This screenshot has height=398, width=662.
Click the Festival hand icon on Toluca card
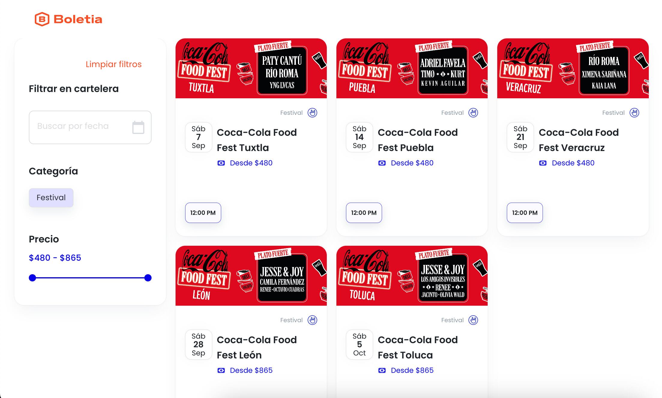473,320
